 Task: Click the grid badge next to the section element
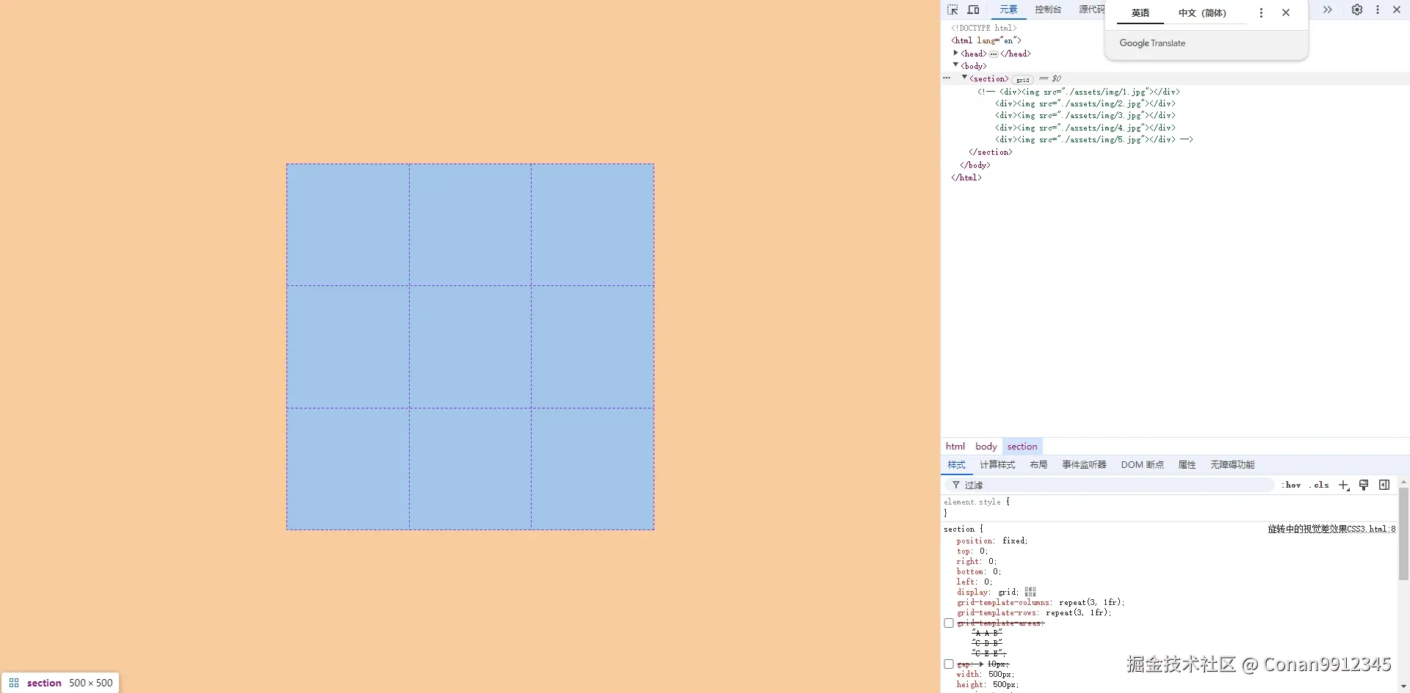[x=1022, y=79]
